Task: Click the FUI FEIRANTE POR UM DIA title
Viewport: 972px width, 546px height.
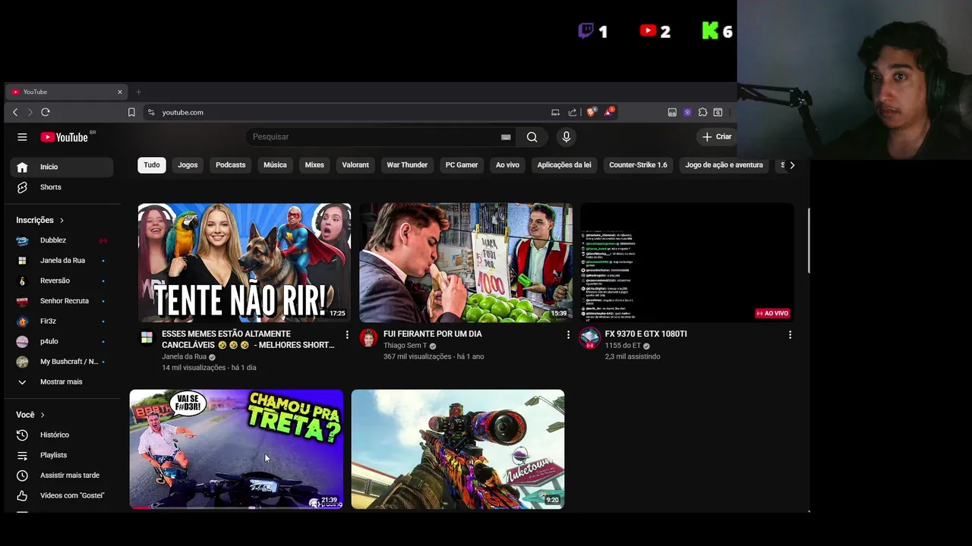Action: click(x=433, y=334)
